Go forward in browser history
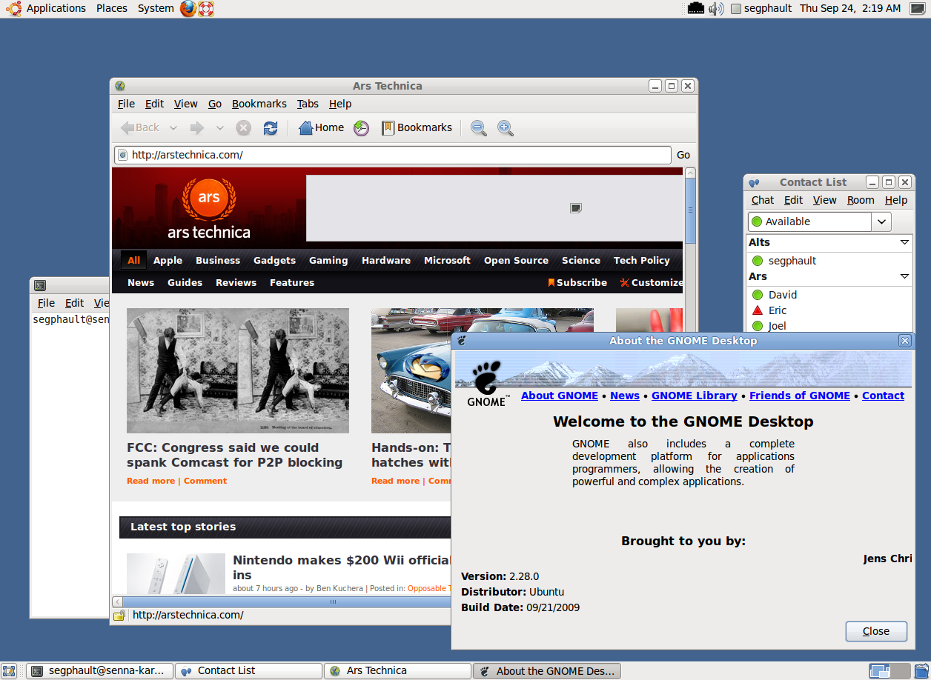931x680 pixels. (x=196, y=128)
